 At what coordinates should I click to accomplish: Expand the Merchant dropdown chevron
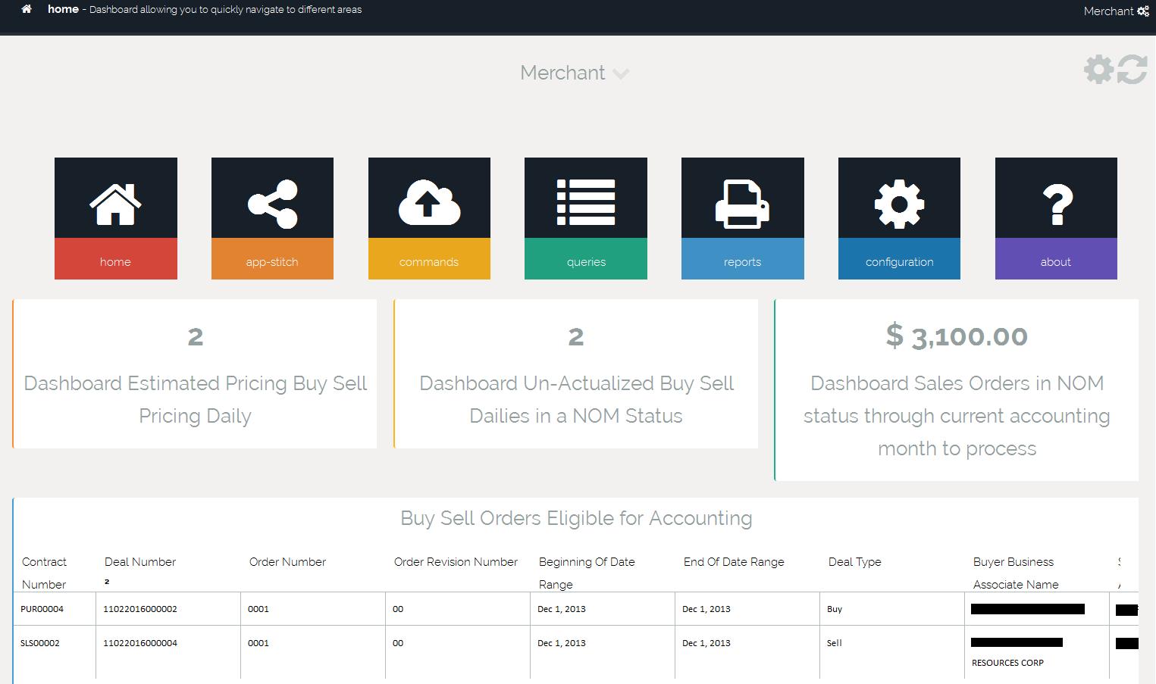click(621, 73)
